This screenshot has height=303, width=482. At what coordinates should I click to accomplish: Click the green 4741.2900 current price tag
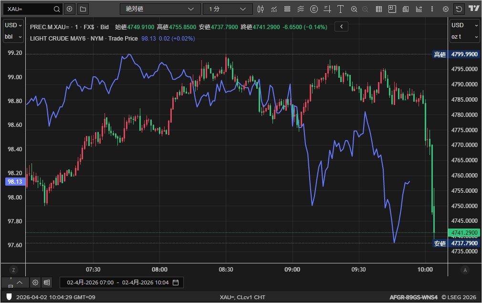tap(464, 233)
